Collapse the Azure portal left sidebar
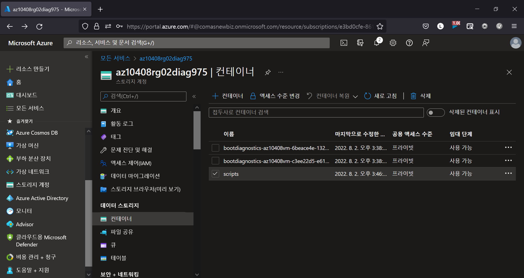Screen dimensions: 524x278 click(86, 57)
